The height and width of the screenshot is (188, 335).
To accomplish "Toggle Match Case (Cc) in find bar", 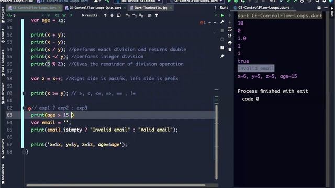I will pos(57,15).
